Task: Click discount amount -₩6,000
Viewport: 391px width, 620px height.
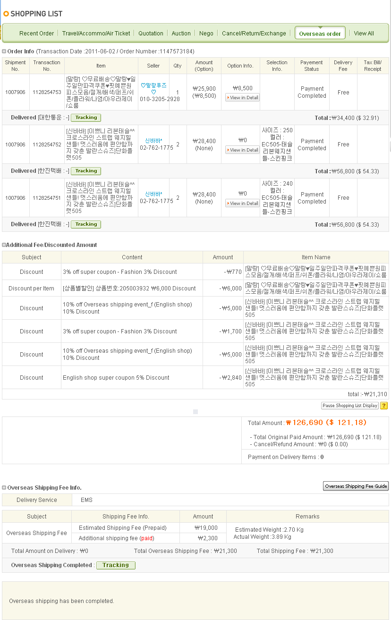Action: coord(230,289)
